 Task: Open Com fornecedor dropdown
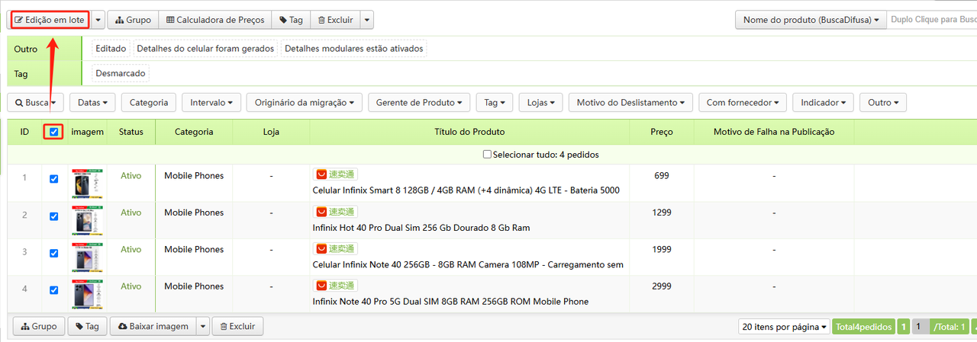[x=743, y=102]
